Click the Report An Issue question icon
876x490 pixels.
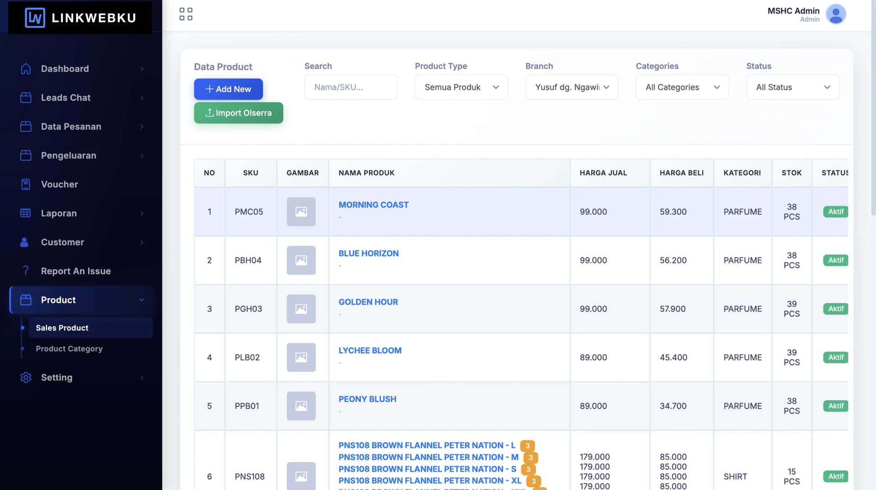click(x=26, y=271)
